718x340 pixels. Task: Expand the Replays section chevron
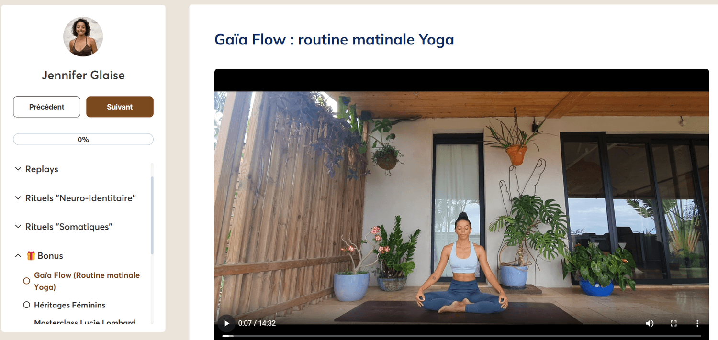click(18, 169)
